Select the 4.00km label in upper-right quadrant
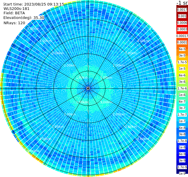 pos(143,41)
